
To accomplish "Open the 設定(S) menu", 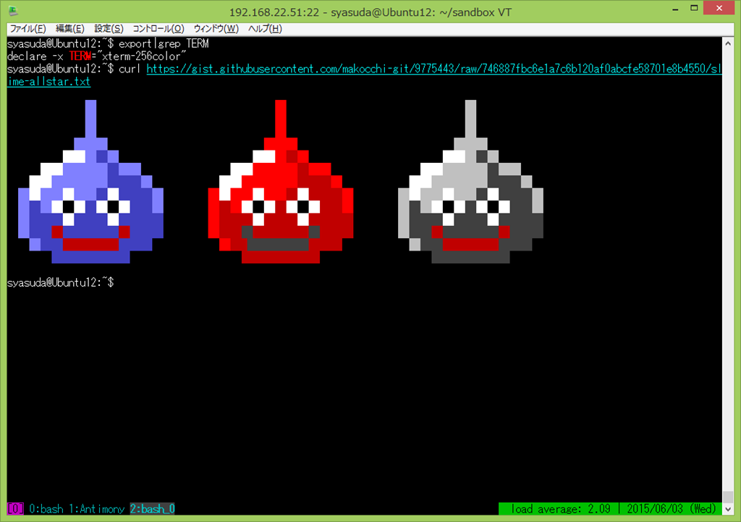I will (x=109, y=29).
